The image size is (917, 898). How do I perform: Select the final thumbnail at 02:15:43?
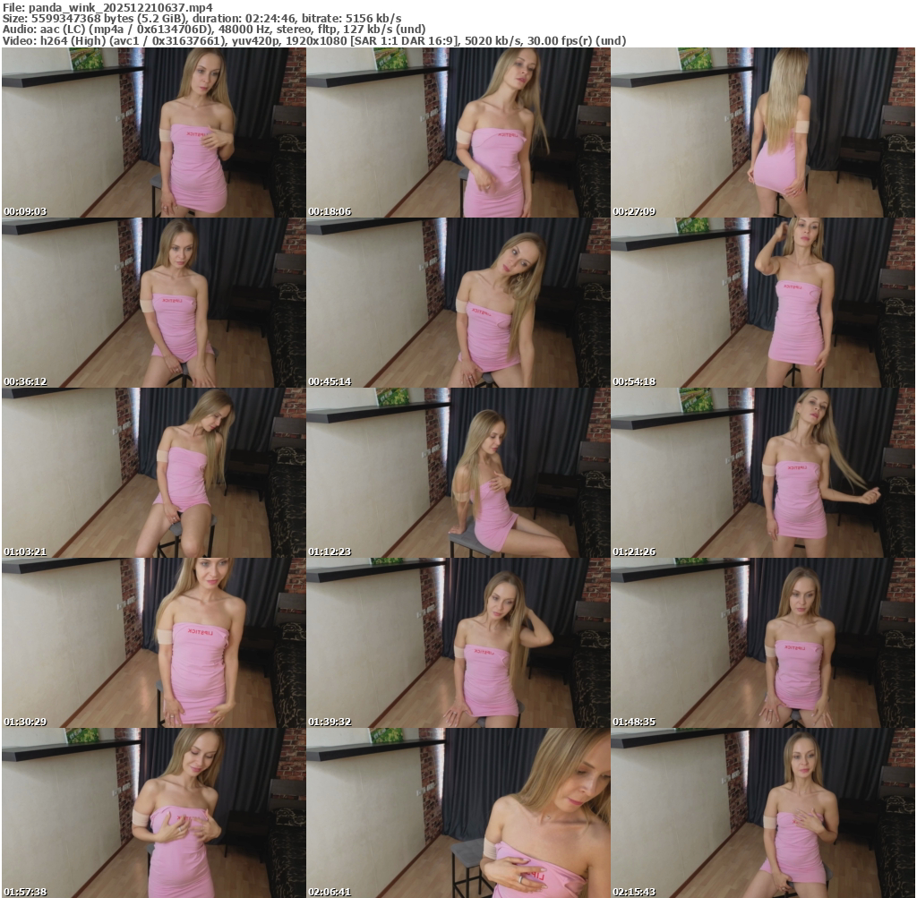click(x=762, y=812)
